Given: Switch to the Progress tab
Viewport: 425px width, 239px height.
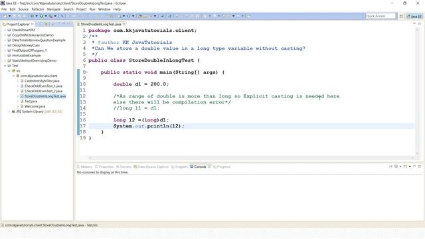Looking at the screenshot, I should (221, 167).
